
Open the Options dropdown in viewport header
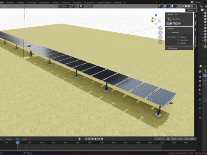tap(191, 10)
